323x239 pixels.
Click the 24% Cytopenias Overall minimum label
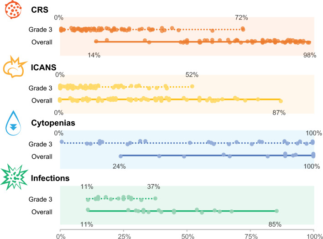pos(119,166)
